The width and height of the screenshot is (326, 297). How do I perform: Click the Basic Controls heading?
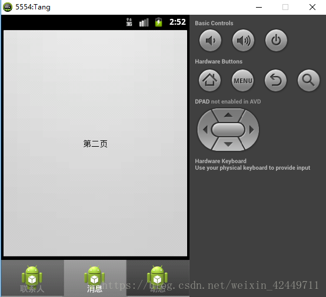(x=214, y=23)
